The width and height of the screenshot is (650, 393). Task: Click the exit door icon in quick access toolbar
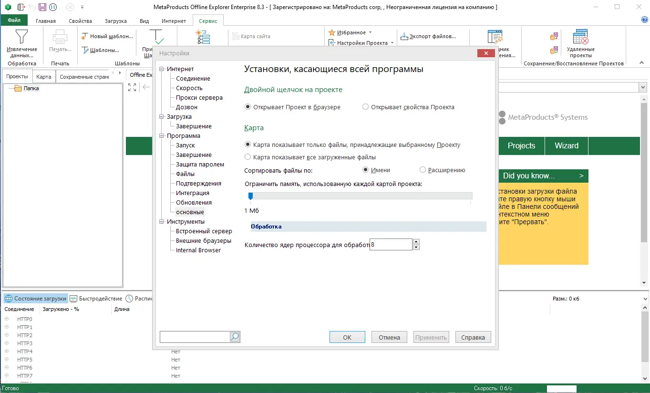tap(21, 7)
